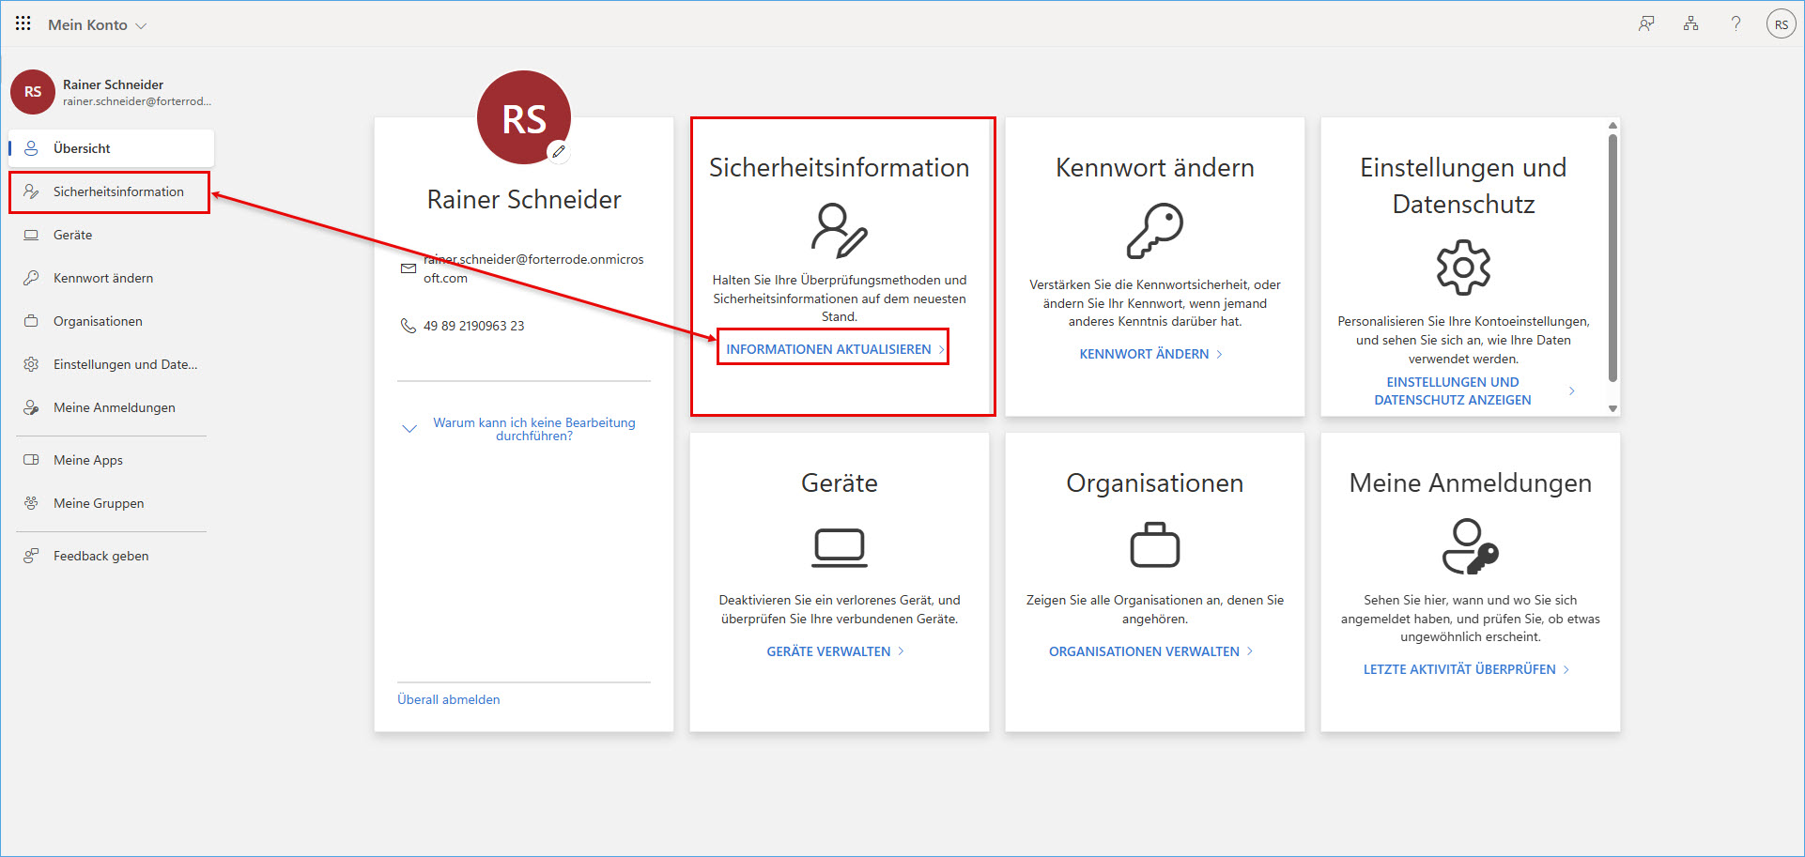Click the key icon beside Kennwort ändern
Viewport: 1805px width, 857px height.
point(31,278)
